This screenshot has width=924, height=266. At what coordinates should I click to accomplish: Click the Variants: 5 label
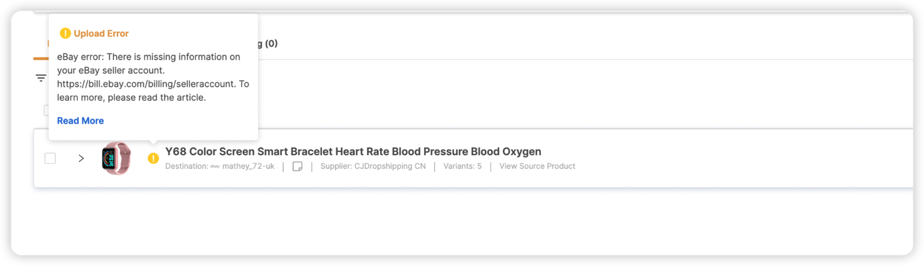tap(462, 166)
